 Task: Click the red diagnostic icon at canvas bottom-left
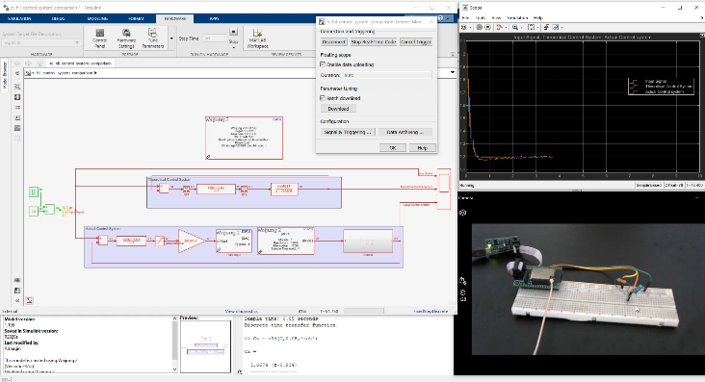point(29,300)
